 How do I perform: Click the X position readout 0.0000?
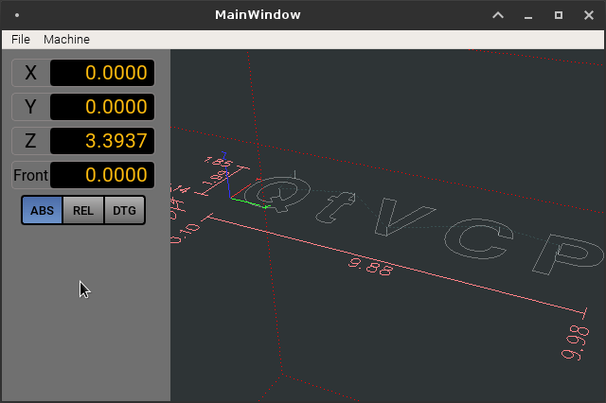(x=102, y=73)
